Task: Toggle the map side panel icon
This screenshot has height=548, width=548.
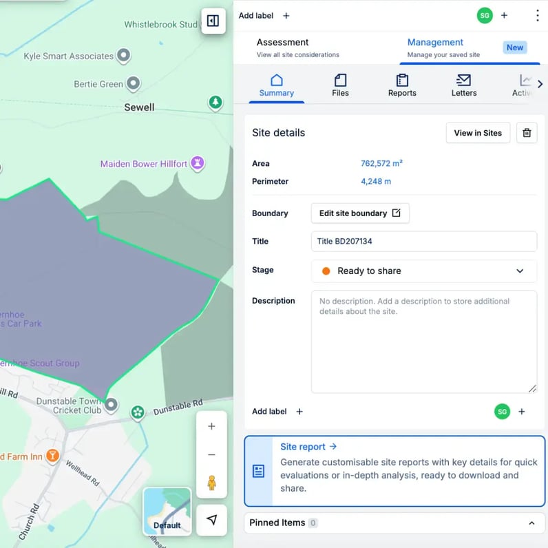Action: pos(213,21)
